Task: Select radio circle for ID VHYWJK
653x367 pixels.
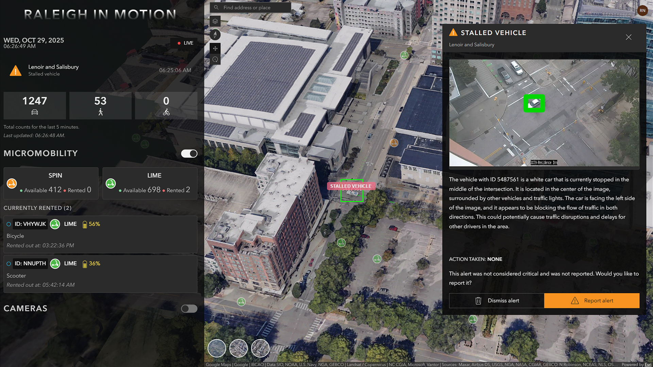Action: (9, 224)
